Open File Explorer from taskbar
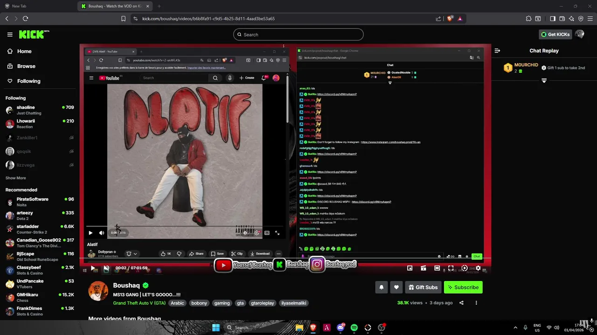This screenshot has height=335, width=597. pos(299,328)
